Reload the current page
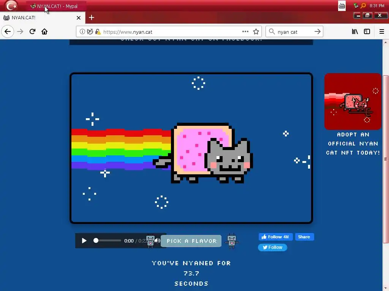Screen dimensions: 389x291 click(32, 32)
